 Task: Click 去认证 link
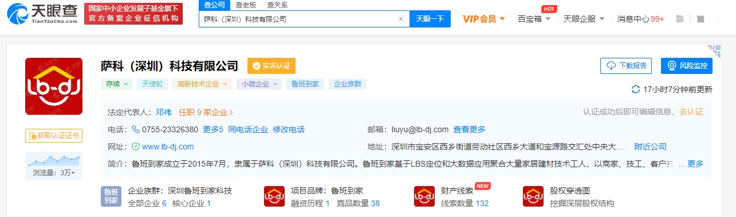click(691, 112)
